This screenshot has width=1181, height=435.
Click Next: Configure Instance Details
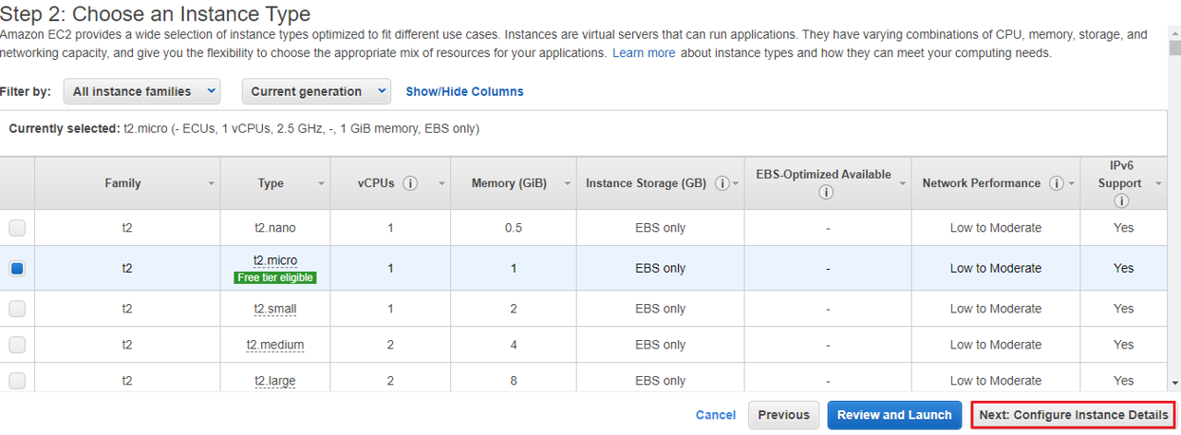click(x=1073, y=415)
